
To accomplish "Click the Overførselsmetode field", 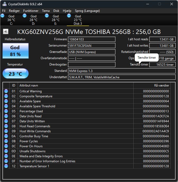I will pos(92,58).
